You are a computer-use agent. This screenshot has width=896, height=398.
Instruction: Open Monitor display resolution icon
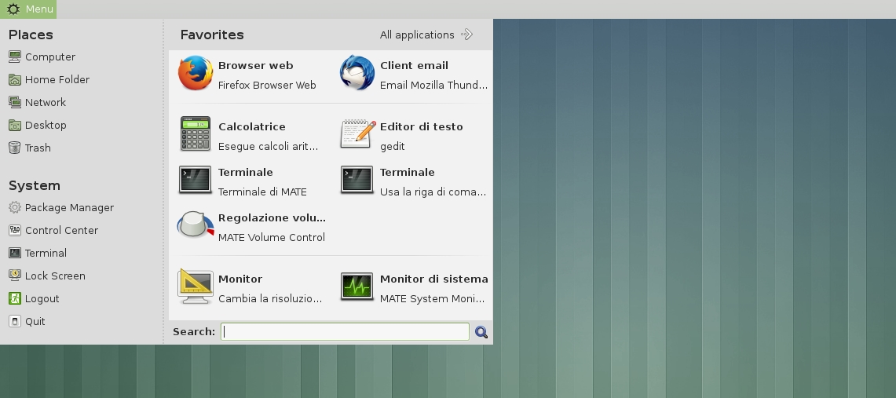[196, 287]
